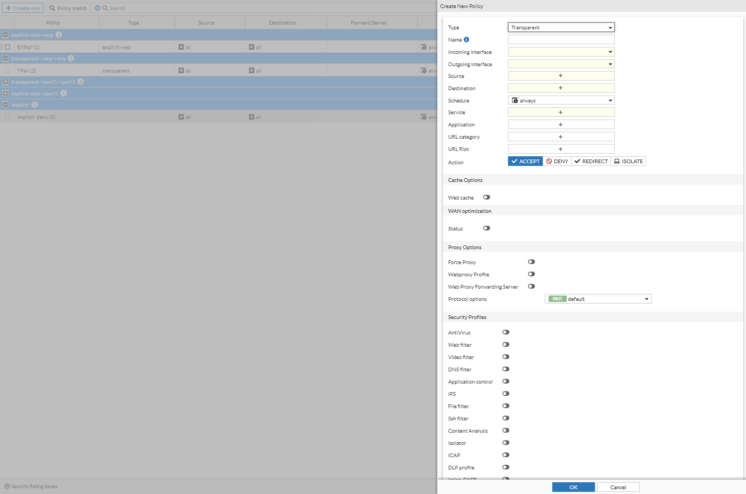Viewport: 746px width, 494px height.
Task: Open the Outgoing interface dropdown
Action: coord(561,64)
